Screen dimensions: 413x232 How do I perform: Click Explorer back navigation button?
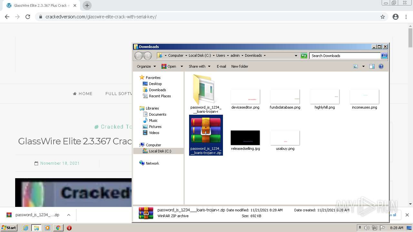138,56
